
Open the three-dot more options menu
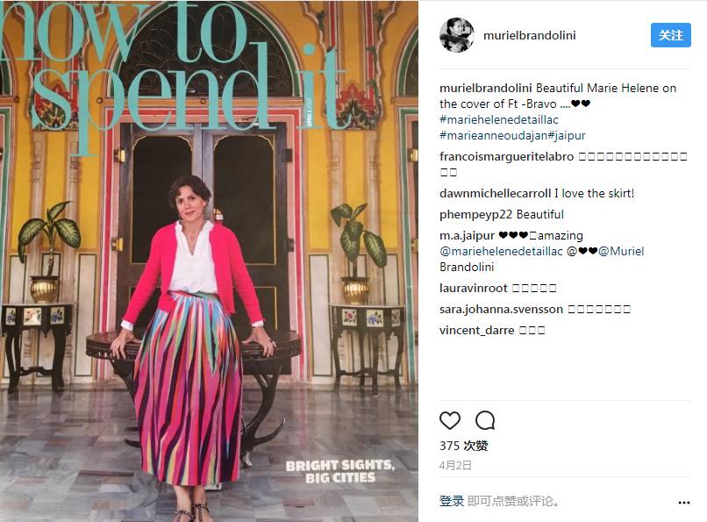click(x=683, y=502)
